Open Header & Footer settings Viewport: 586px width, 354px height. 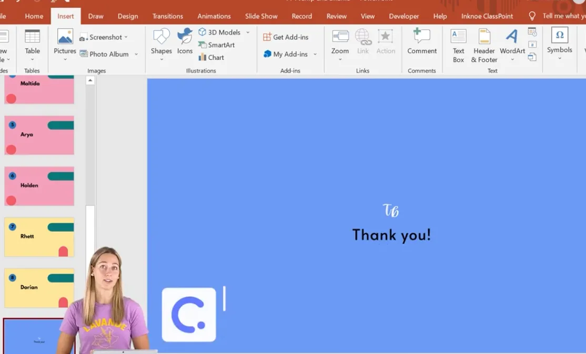pos(484,45)
